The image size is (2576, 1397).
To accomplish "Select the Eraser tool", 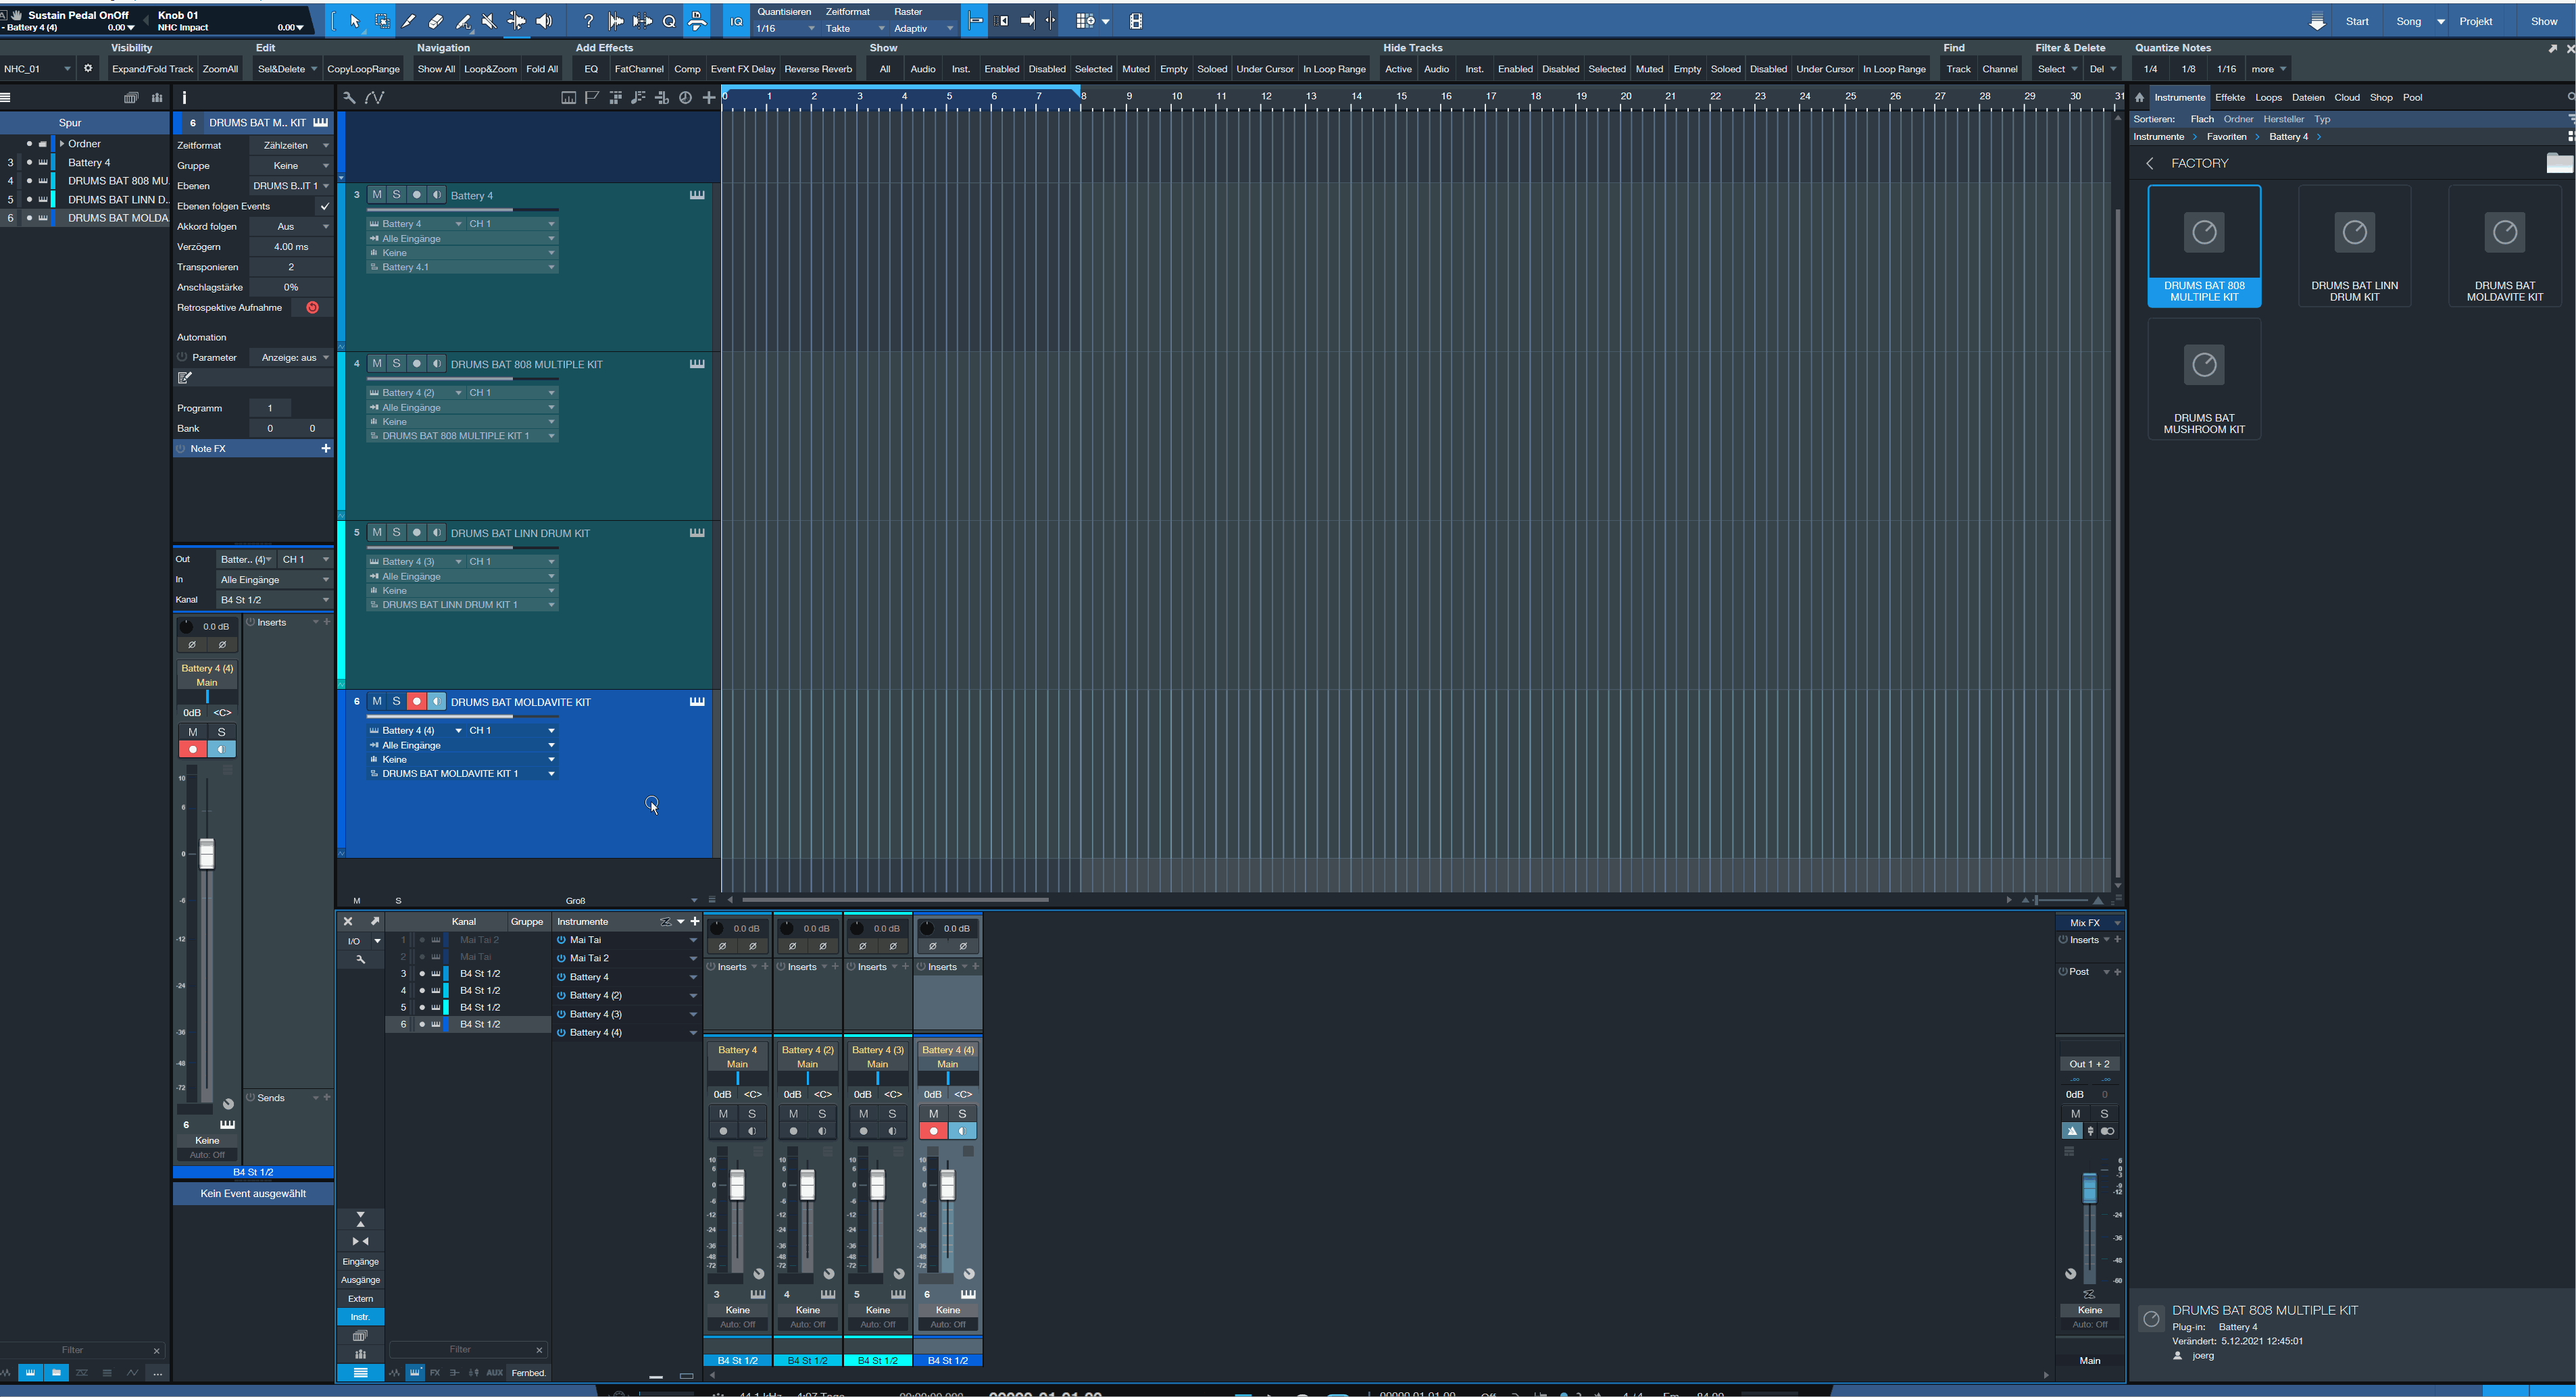I will pyautogui.click(x=436, y=21).
